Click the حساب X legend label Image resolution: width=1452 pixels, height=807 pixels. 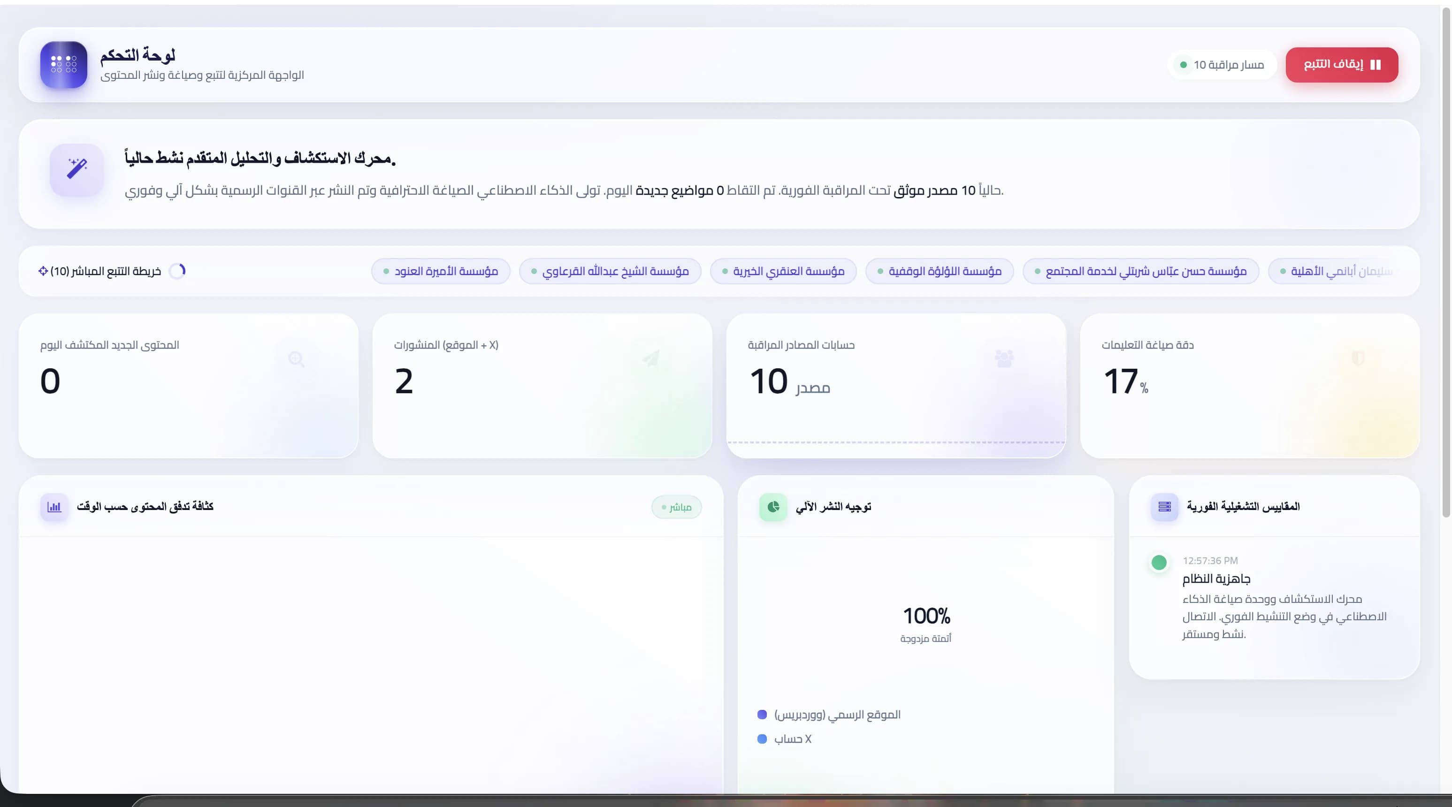pyautogui.click(x=793, y=739)
